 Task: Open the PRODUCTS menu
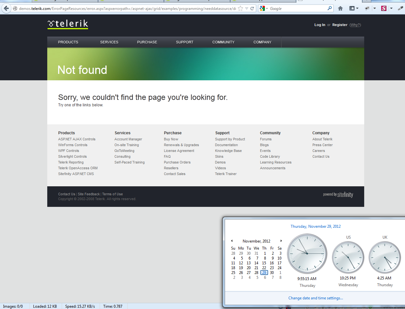68,42
